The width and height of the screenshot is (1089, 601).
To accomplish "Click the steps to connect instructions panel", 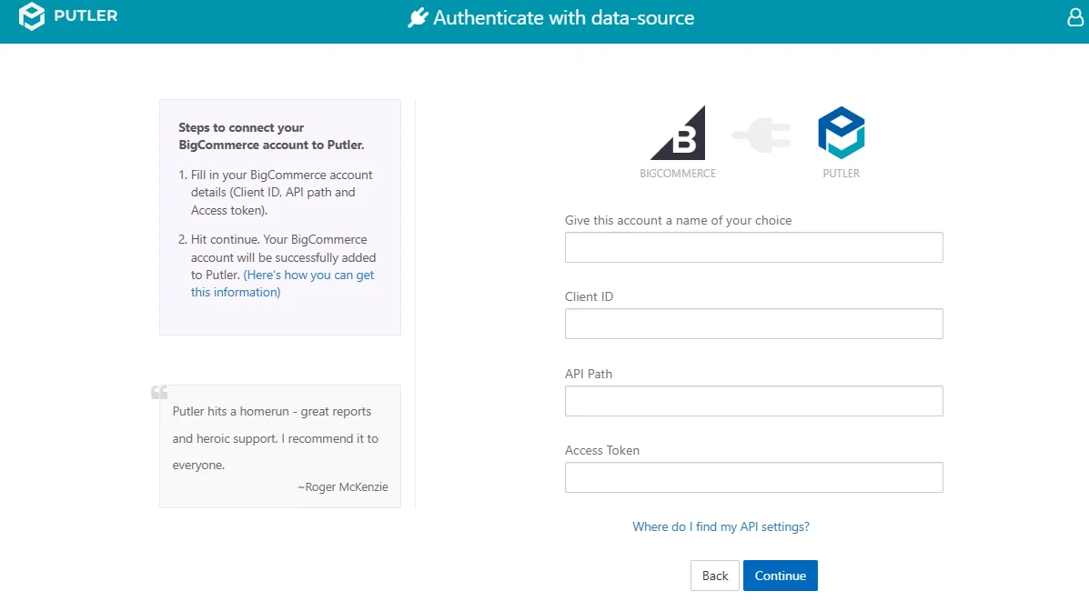I will pyautogui.click(x=280, y=217).
